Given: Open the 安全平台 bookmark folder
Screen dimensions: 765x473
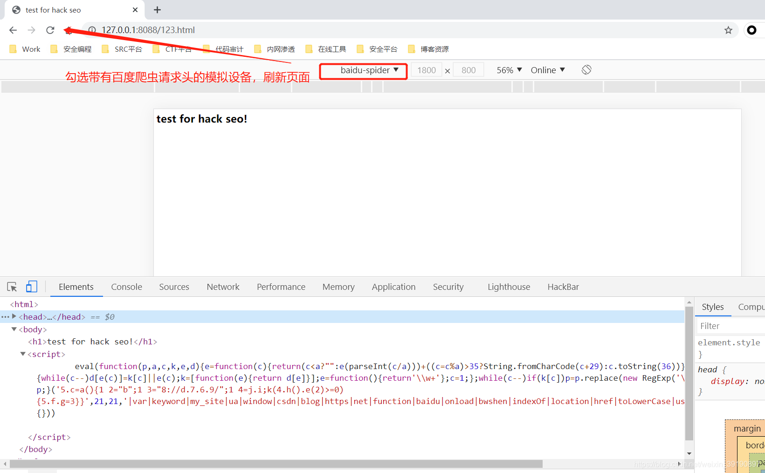Looking at the screenshot, I should pyautogui.click(x=378, y=49).
